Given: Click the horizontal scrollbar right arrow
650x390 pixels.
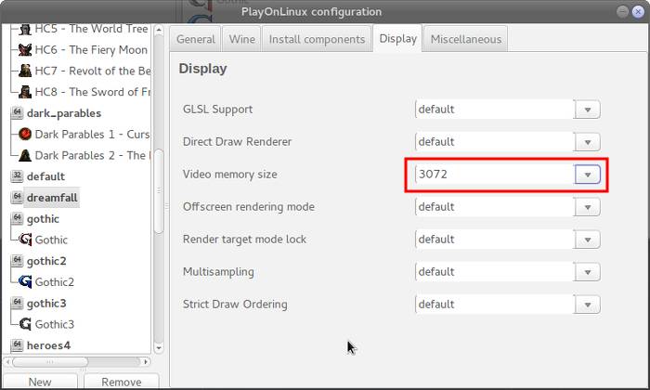Looking at the screenshot, I should 146,362.
